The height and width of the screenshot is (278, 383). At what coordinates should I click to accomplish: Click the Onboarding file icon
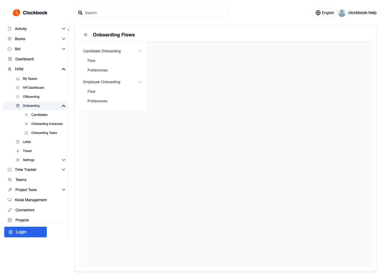18,106
